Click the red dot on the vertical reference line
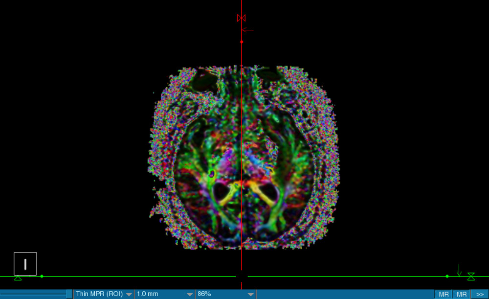 [242, 42]
